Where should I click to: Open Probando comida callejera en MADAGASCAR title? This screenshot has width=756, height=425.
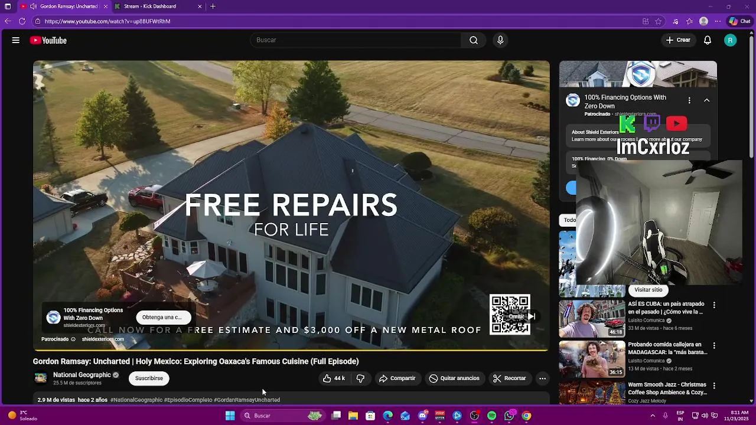(x=667, y=348)
